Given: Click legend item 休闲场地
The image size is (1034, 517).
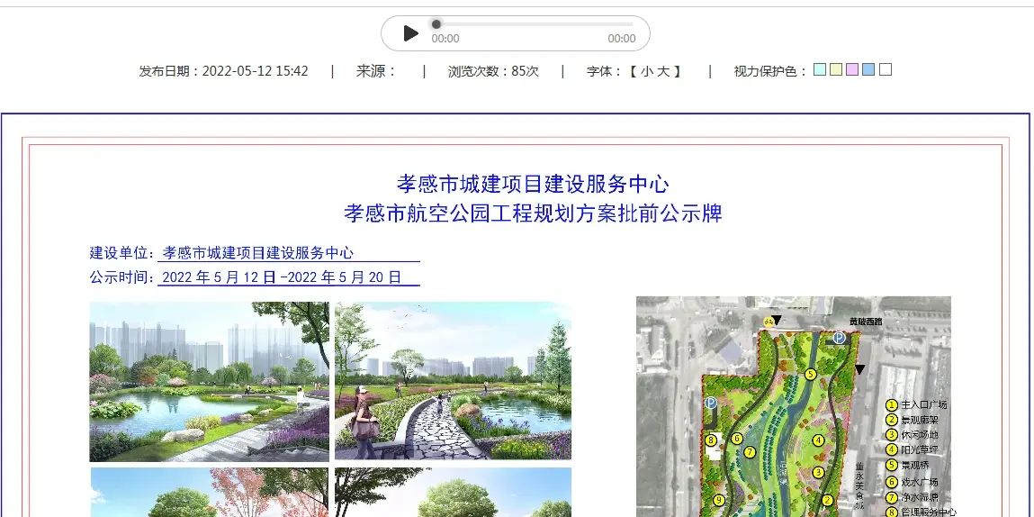Looking at the screenshot, I should tap(919, 435).
